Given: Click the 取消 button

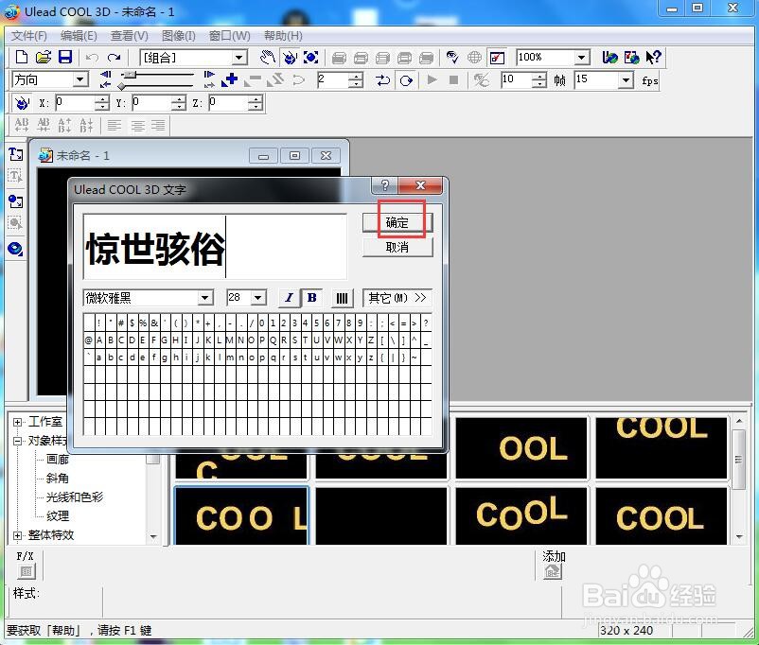Looking at the screenshot, I should (x=397, y=247).
